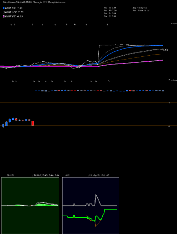Image resolution: width=177 pixels, height=234 pixels.
Task: Click the 'Pre C: 7.50' value
Action: pos(110,16)
